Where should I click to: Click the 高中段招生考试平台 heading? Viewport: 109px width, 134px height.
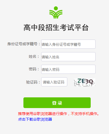pyautogui.click(x=56, y=28)
